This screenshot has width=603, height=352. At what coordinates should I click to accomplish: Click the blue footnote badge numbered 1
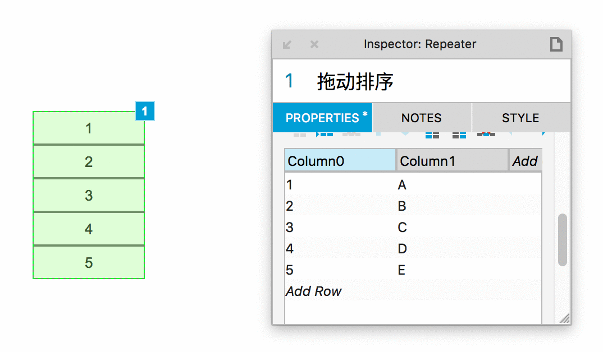coord(145,112)
